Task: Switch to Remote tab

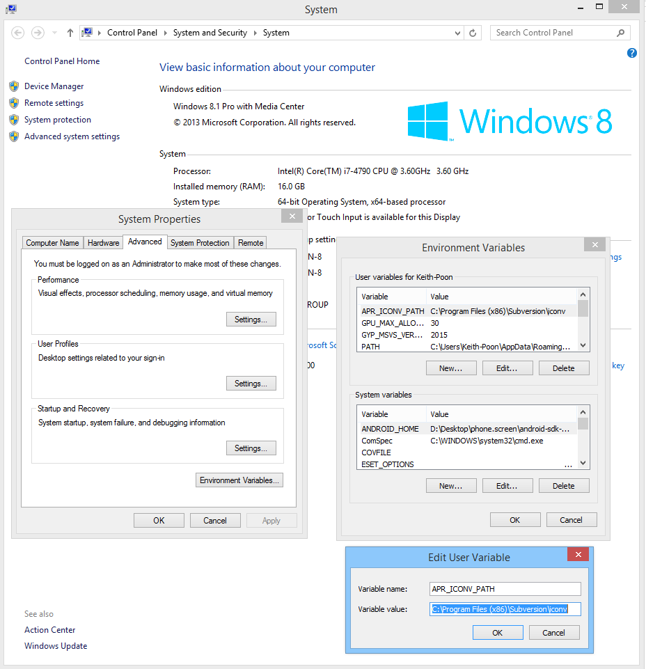Action: tap(251, 243)
